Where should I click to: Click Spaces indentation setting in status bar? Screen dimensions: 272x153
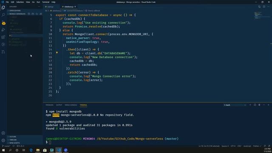225,146
